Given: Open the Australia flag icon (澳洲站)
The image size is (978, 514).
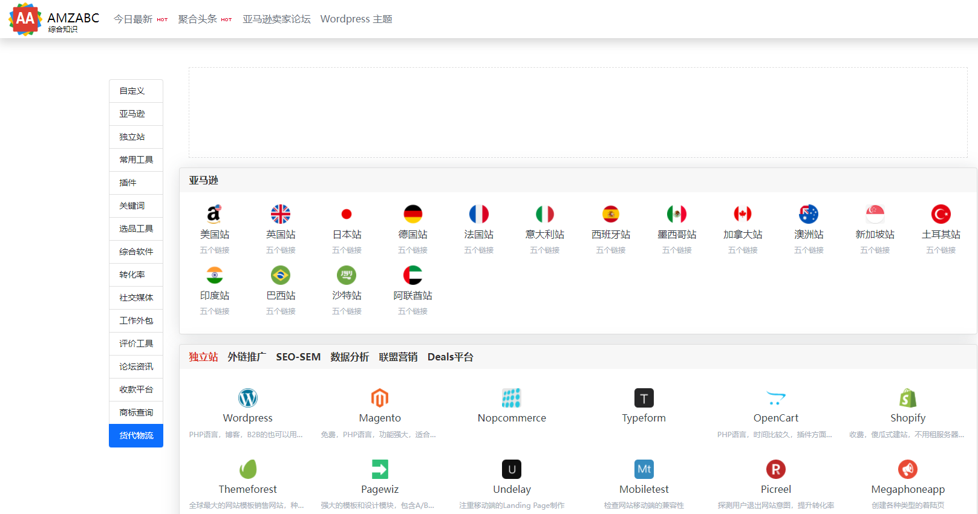Looking at the screenshot, I should [x=809, y=214].
